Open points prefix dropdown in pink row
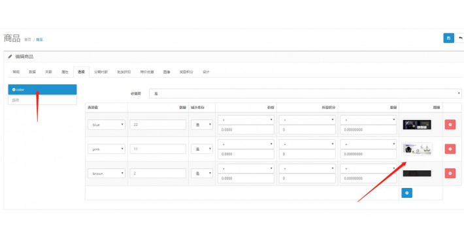Viewport: 464px width, 248px height. pyautogui.click(x=307, y=144)
